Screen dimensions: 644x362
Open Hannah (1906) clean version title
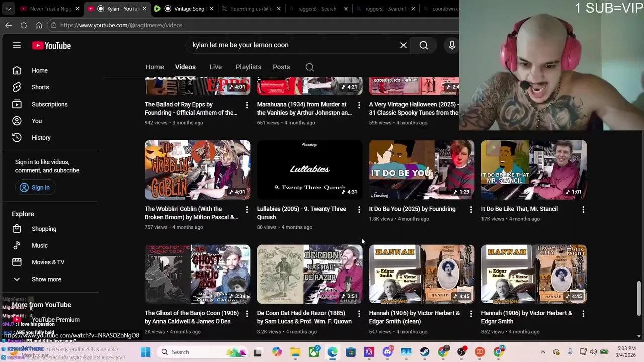(x=414, y=317)
